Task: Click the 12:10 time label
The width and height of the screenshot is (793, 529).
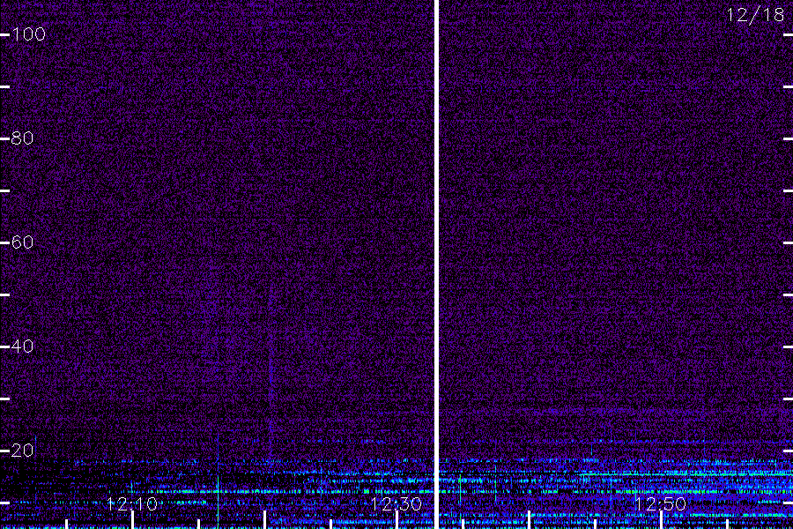Action: 132,503
